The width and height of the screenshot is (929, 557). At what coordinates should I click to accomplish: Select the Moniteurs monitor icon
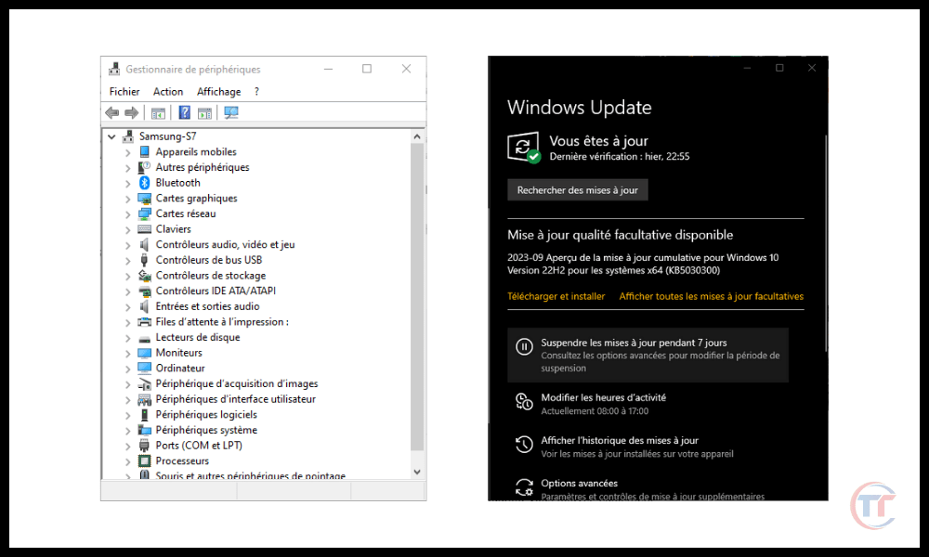point(145,353)
